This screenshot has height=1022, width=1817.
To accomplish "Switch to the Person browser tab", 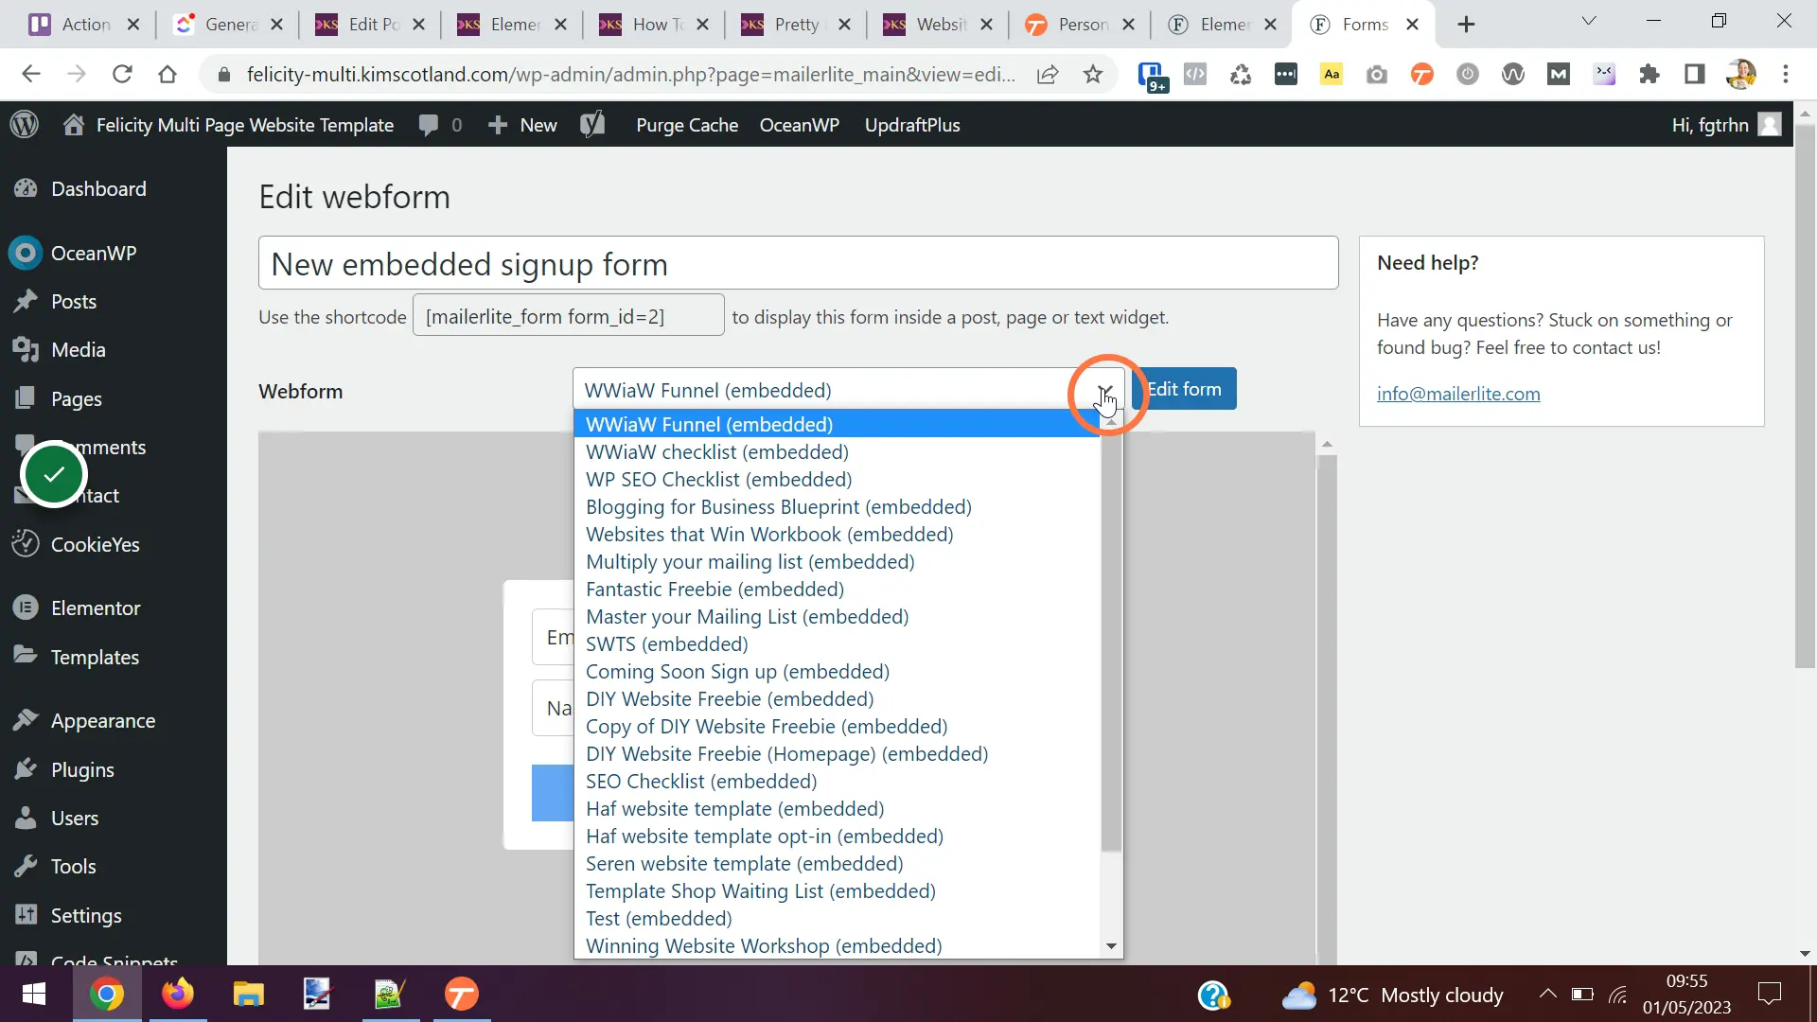I will pyautogui.click(x=1081, y=25).
